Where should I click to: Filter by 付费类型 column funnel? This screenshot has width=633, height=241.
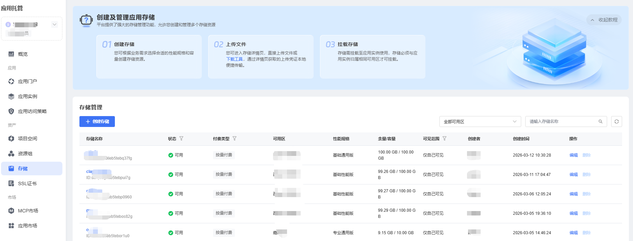pos(235,139)
